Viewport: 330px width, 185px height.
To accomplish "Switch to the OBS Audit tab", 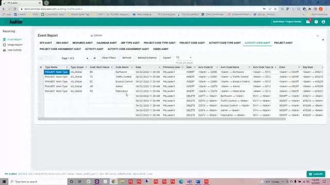I will 62,43.
